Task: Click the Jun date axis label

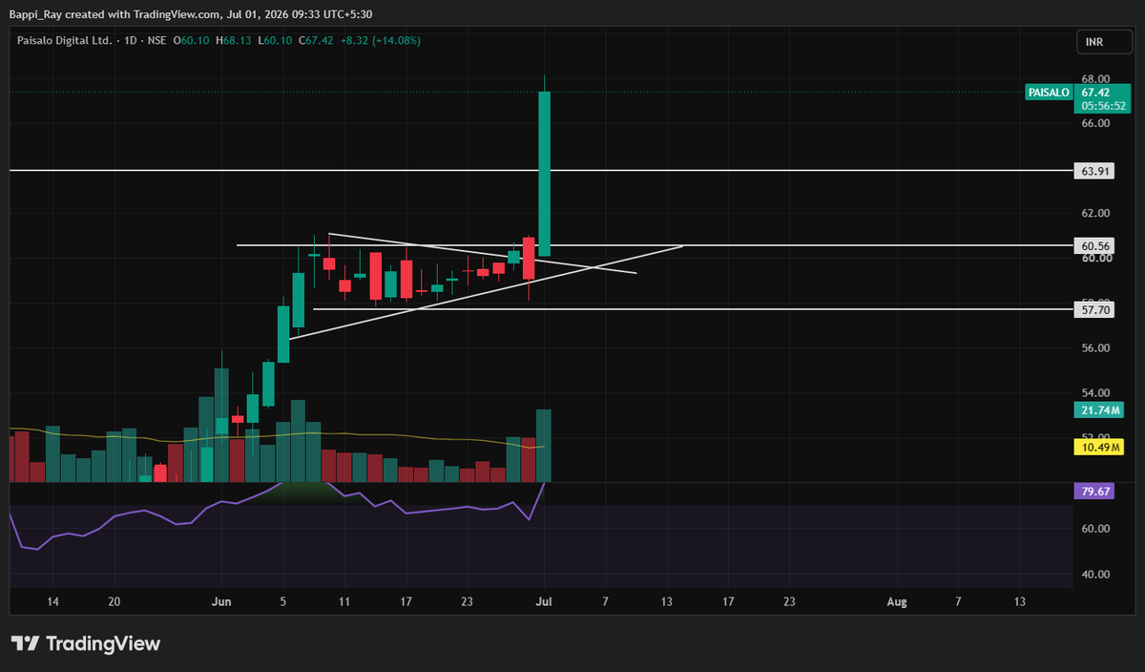Action: [221, 601]
